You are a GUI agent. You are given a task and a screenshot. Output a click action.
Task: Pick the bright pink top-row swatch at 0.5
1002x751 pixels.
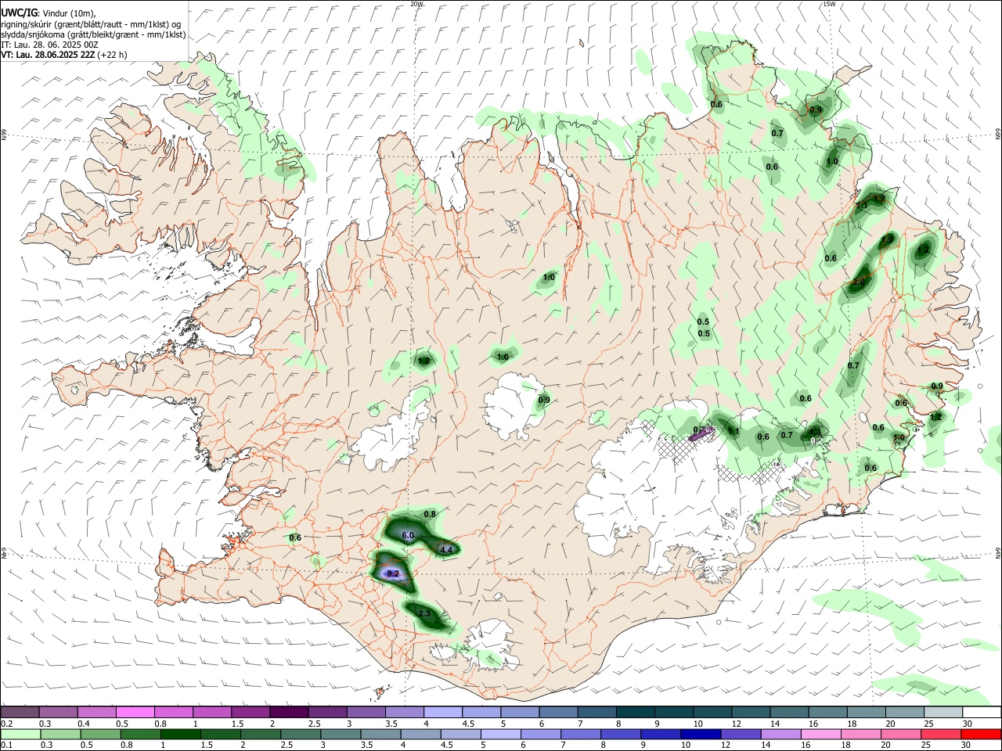(135, 712)
